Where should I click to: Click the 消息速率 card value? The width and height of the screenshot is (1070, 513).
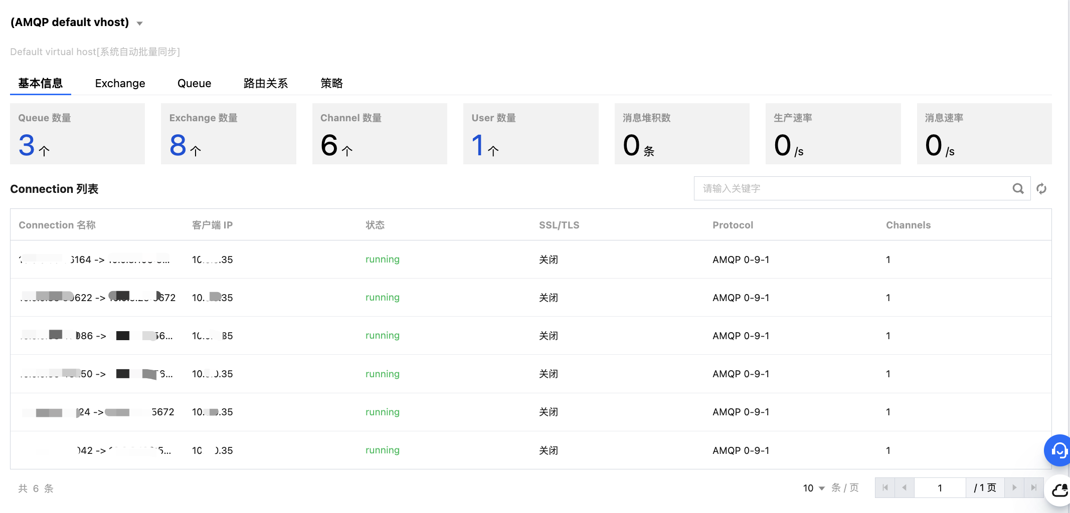[x=934, y=145]
